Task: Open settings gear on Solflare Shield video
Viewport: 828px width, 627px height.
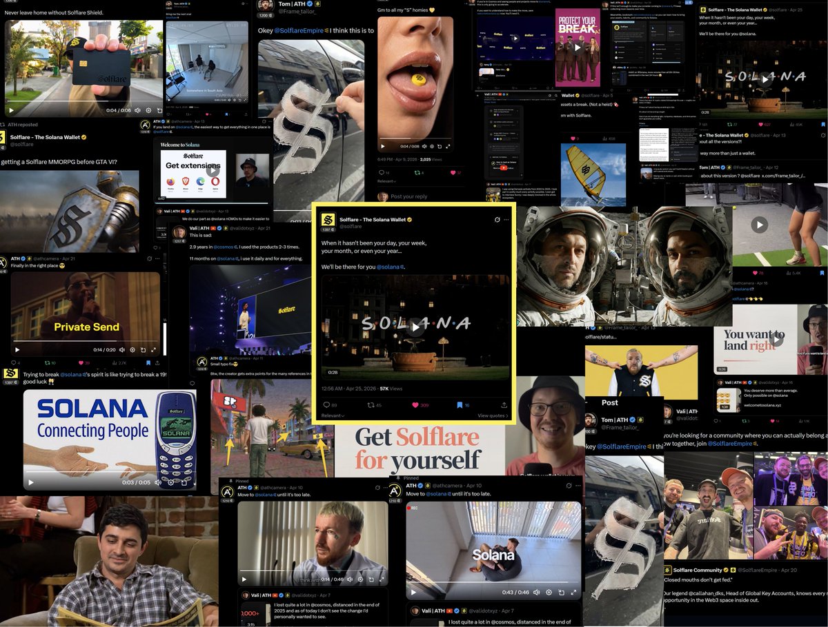Action: coord(148,110)
